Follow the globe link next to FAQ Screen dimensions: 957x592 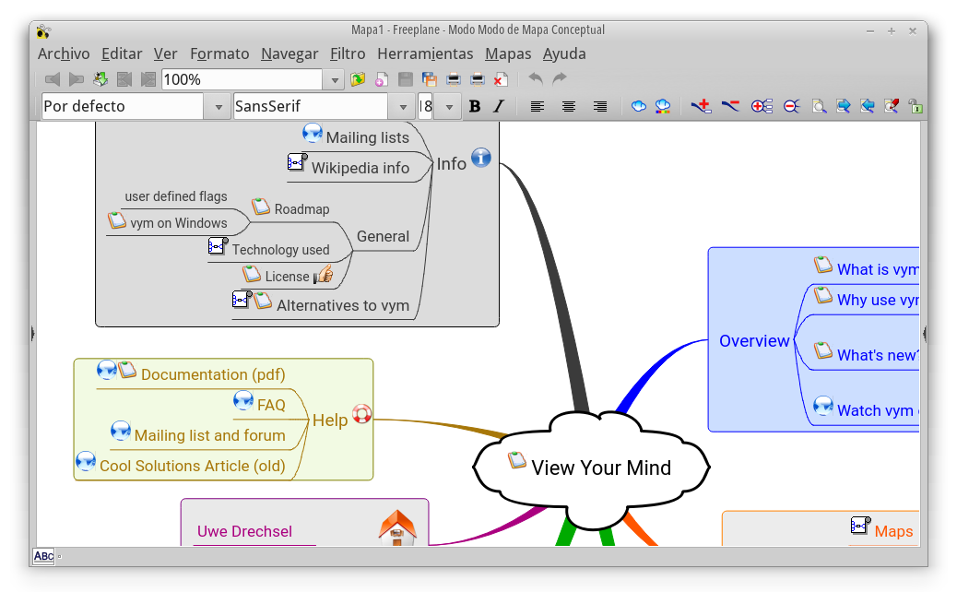tap(243, 400)
